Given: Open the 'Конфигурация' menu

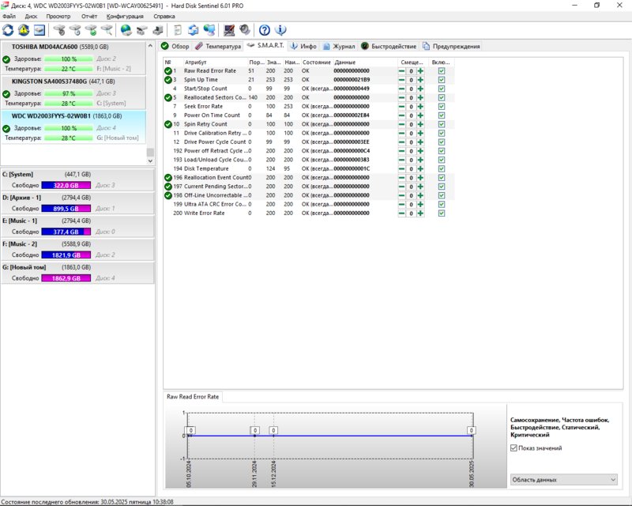Looking at the screenshot, I should [125, 16].
